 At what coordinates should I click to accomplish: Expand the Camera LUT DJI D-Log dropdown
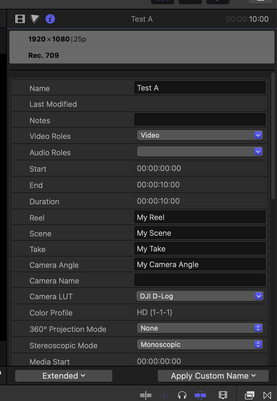click(x=200, y=296)
